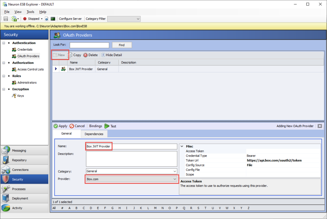327x219 pixels.
Task: Open the Category Filter dropdown in the toolbar
Action: coord(124,19)
